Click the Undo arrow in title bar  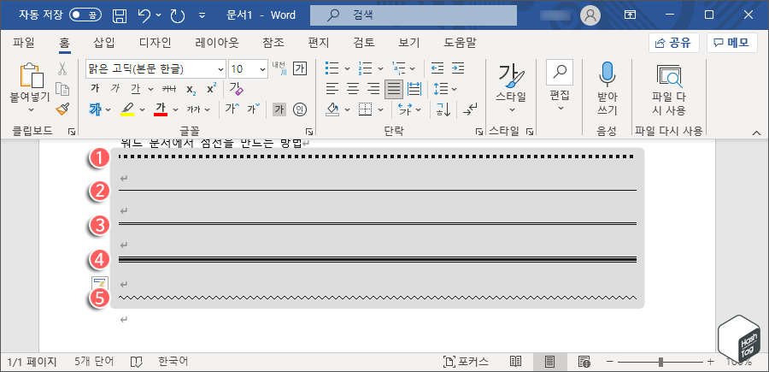tap(144, 15)
